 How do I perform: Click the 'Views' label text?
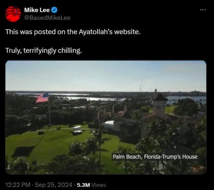[x=99, y=185]
